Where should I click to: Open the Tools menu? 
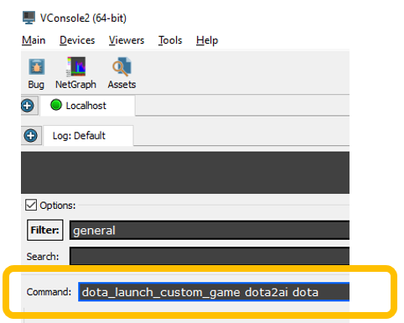click(x=170, y=40)
